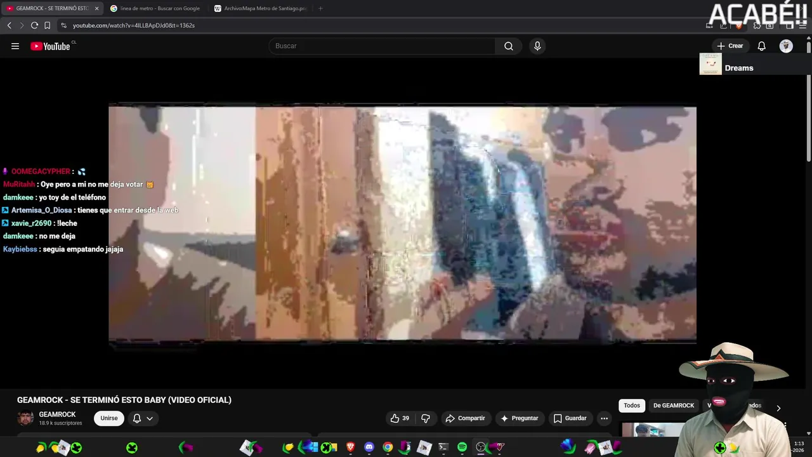
Task: Click the Unirse join button
Action: click(109, 418)
